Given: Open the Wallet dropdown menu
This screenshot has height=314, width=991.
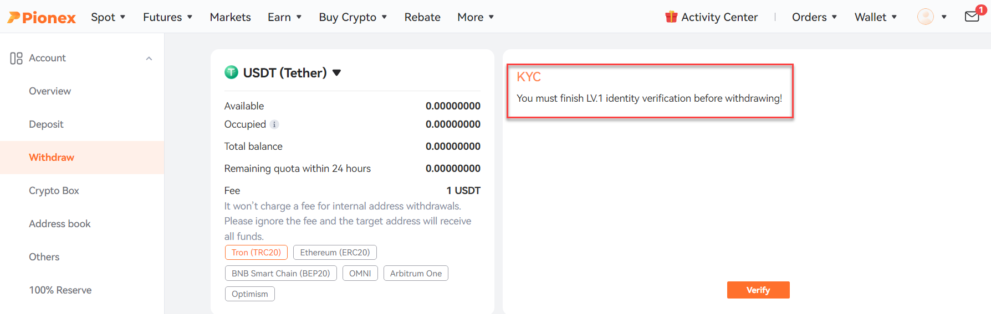Looking at the screenshot, I should point(876,17).
